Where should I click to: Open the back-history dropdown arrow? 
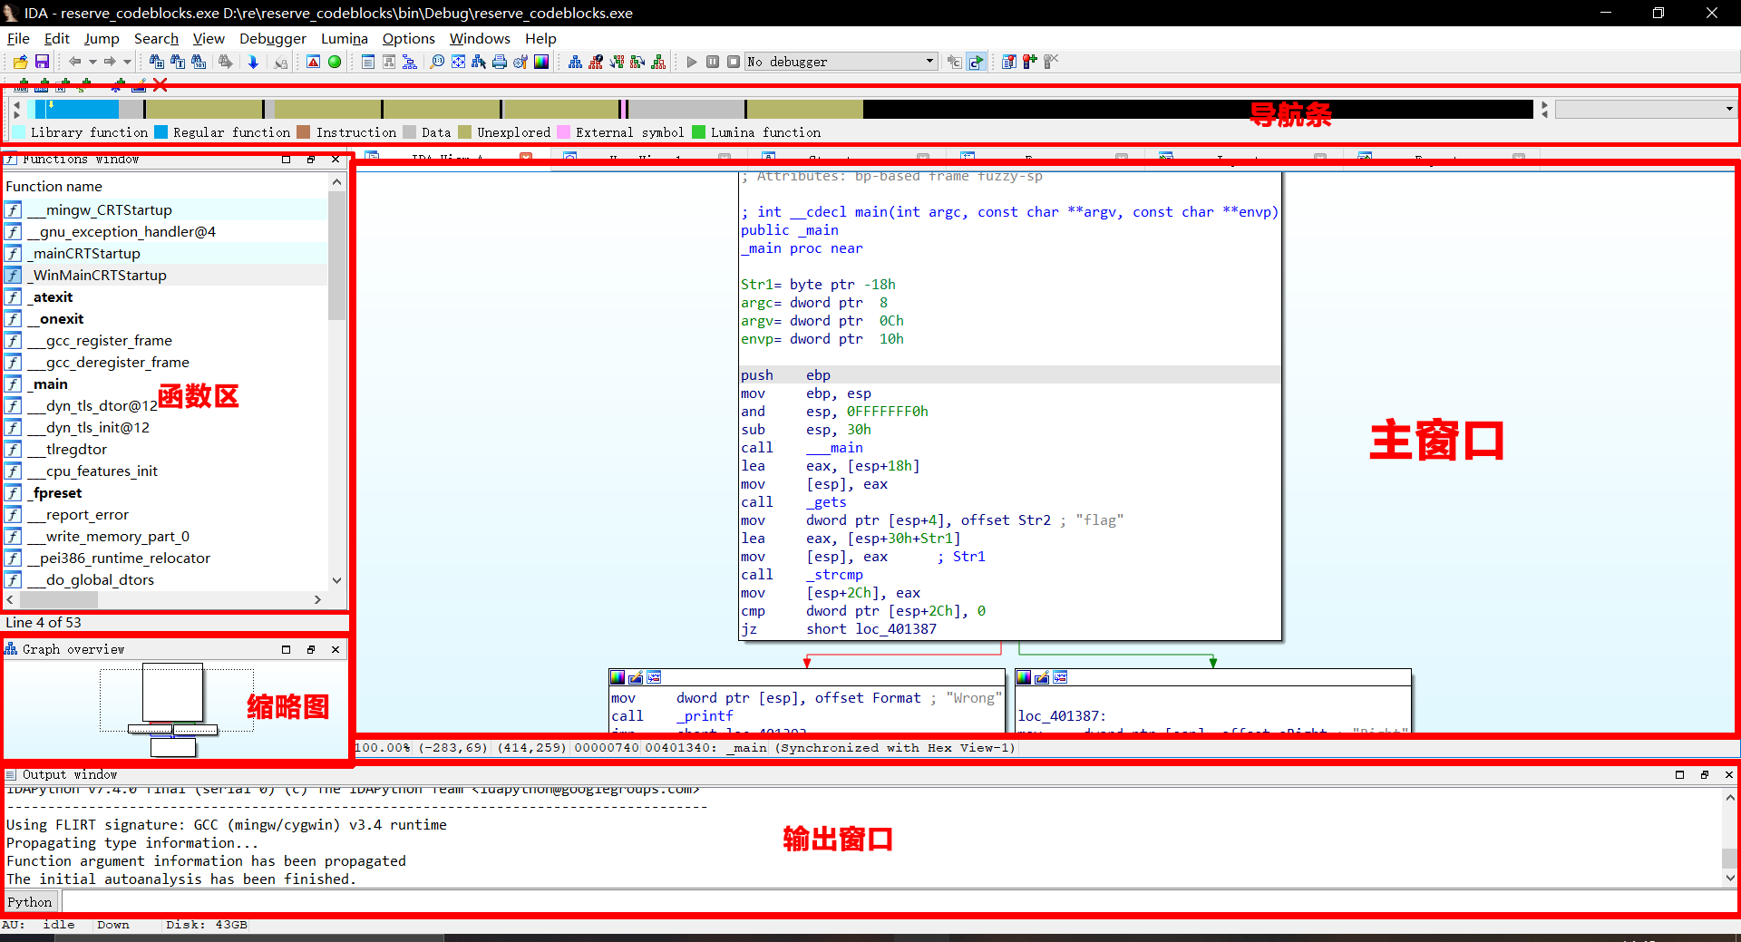[92, 62]
